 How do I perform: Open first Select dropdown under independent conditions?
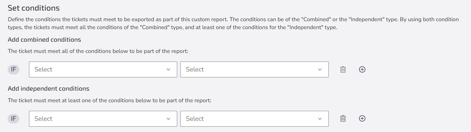point(103,118)
